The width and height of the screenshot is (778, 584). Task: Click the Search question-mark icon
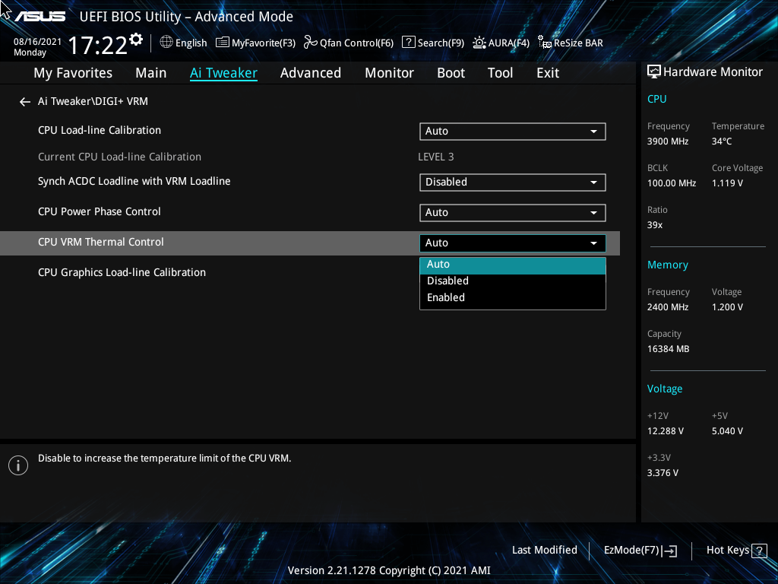[408, 43]
